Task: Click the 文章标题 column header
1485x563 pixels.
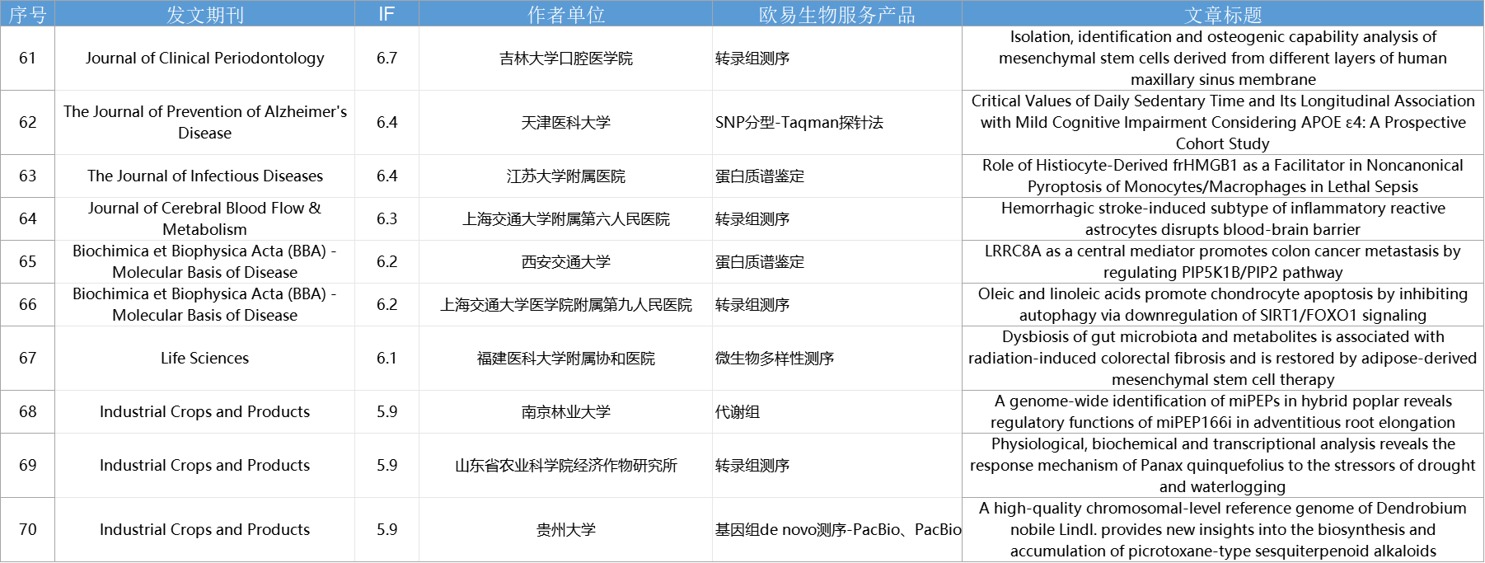Action: click(x=1223, y=15)
